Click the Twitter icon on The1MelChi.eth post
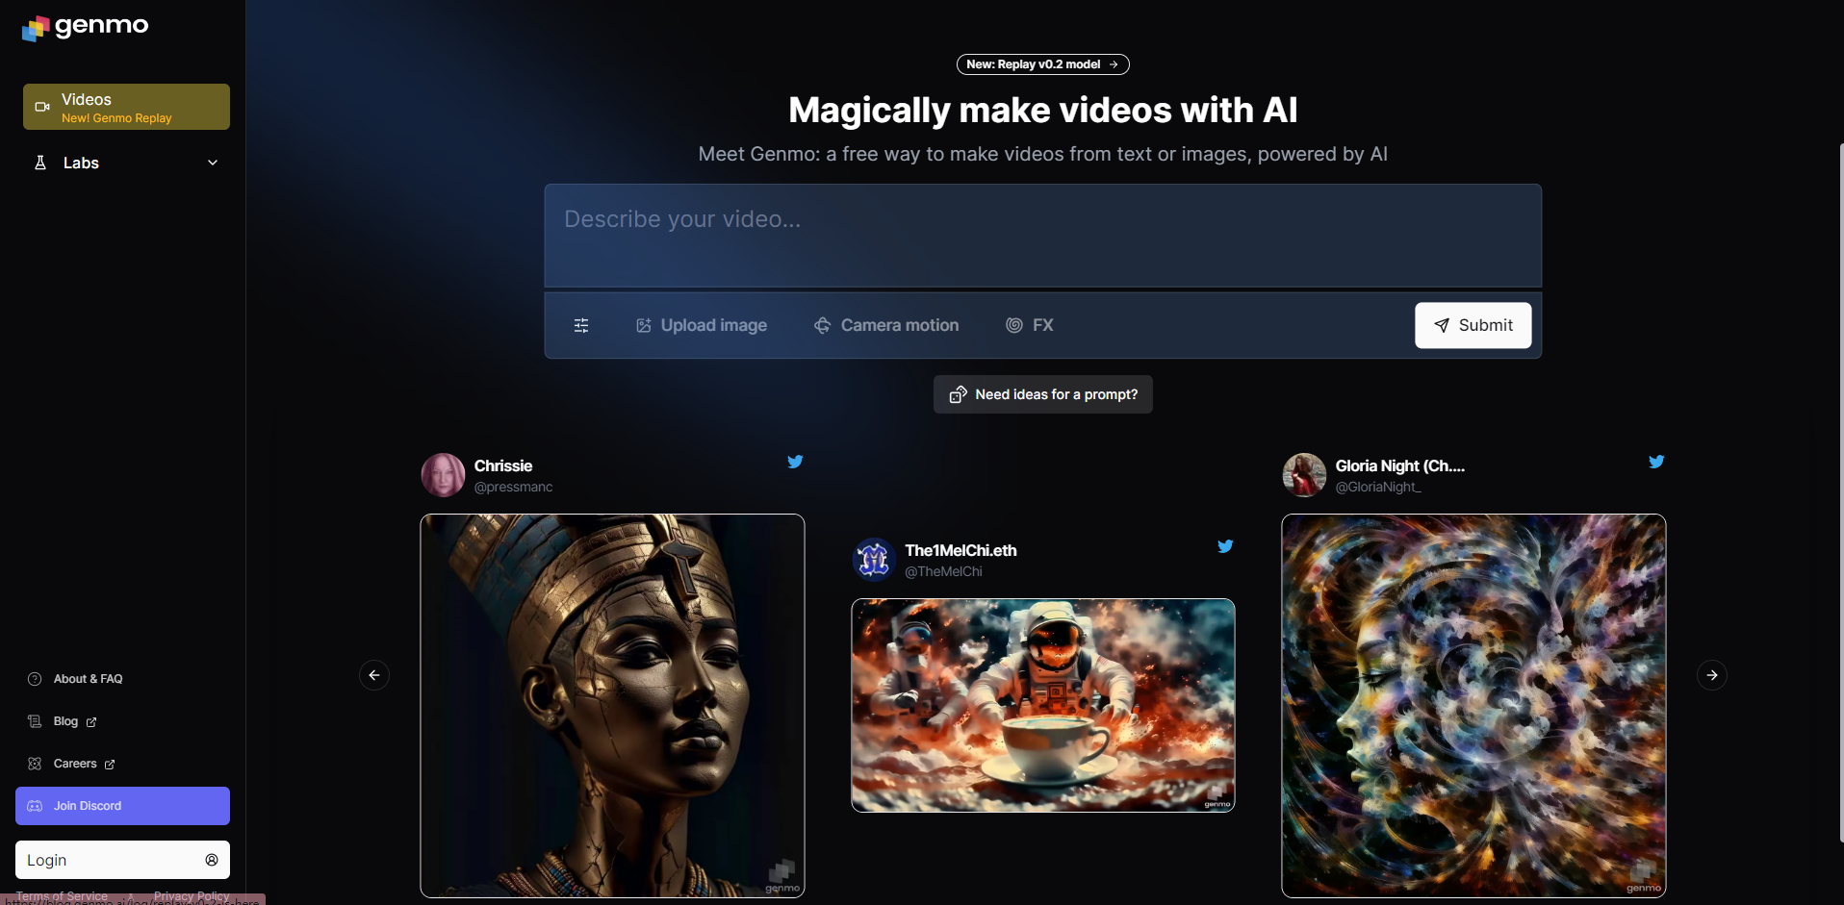1844x905 pixels. 1225,546
